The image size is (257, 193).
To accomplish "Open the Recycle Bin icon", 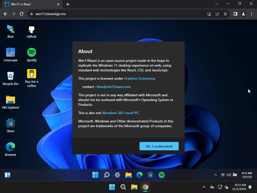I will (11, 78).
